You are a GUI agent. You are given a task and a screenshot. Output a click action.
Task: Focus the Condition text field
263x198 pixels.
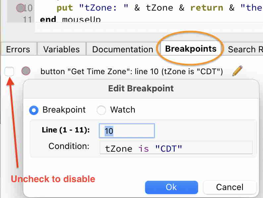[176, 148]
